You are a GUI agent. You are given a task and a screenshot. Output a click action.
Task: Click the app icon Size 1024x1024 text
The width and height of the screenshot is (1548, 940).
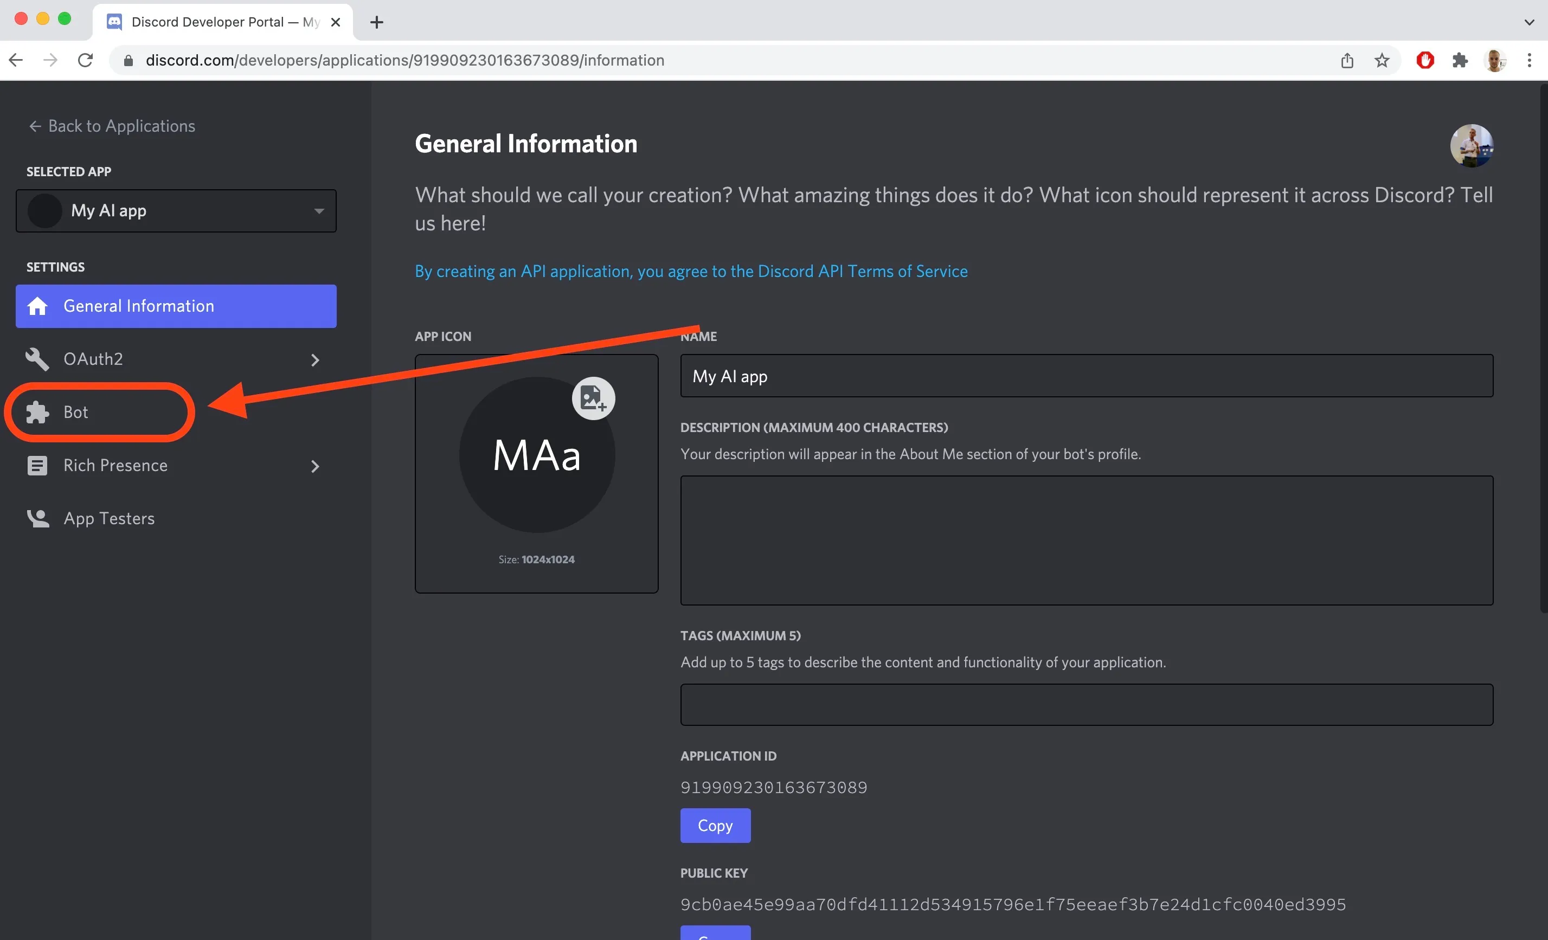(x=537, y=559)
